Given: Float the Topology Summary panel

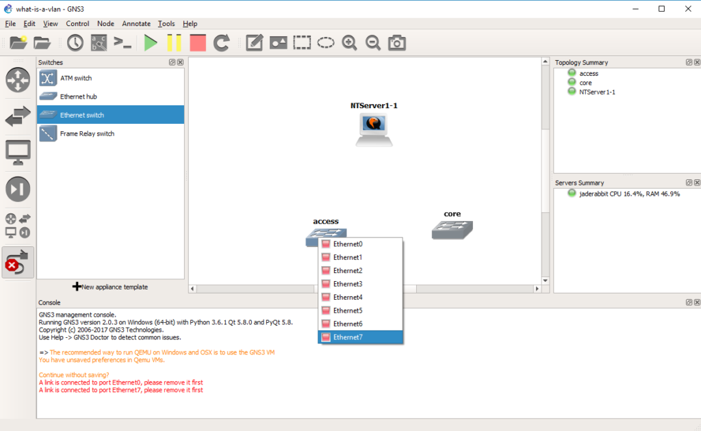Looking at the screenshot, I should coord(689,62).
